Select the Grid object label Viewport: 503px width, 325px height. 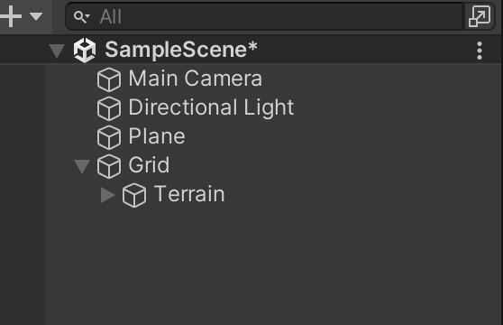(x=149, y=165)
